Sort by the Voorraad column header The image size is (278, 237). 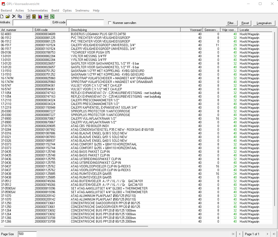click(x=192, y=30)
